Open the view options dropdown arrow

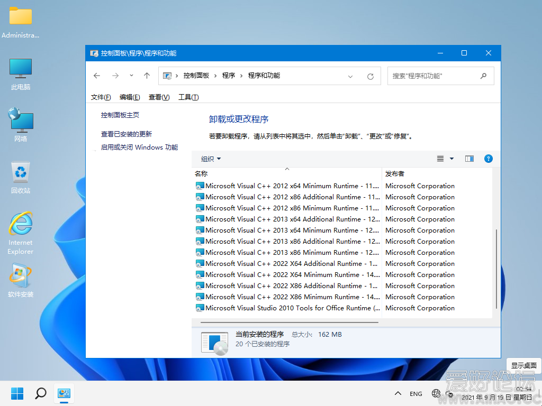tap(451, 159)
